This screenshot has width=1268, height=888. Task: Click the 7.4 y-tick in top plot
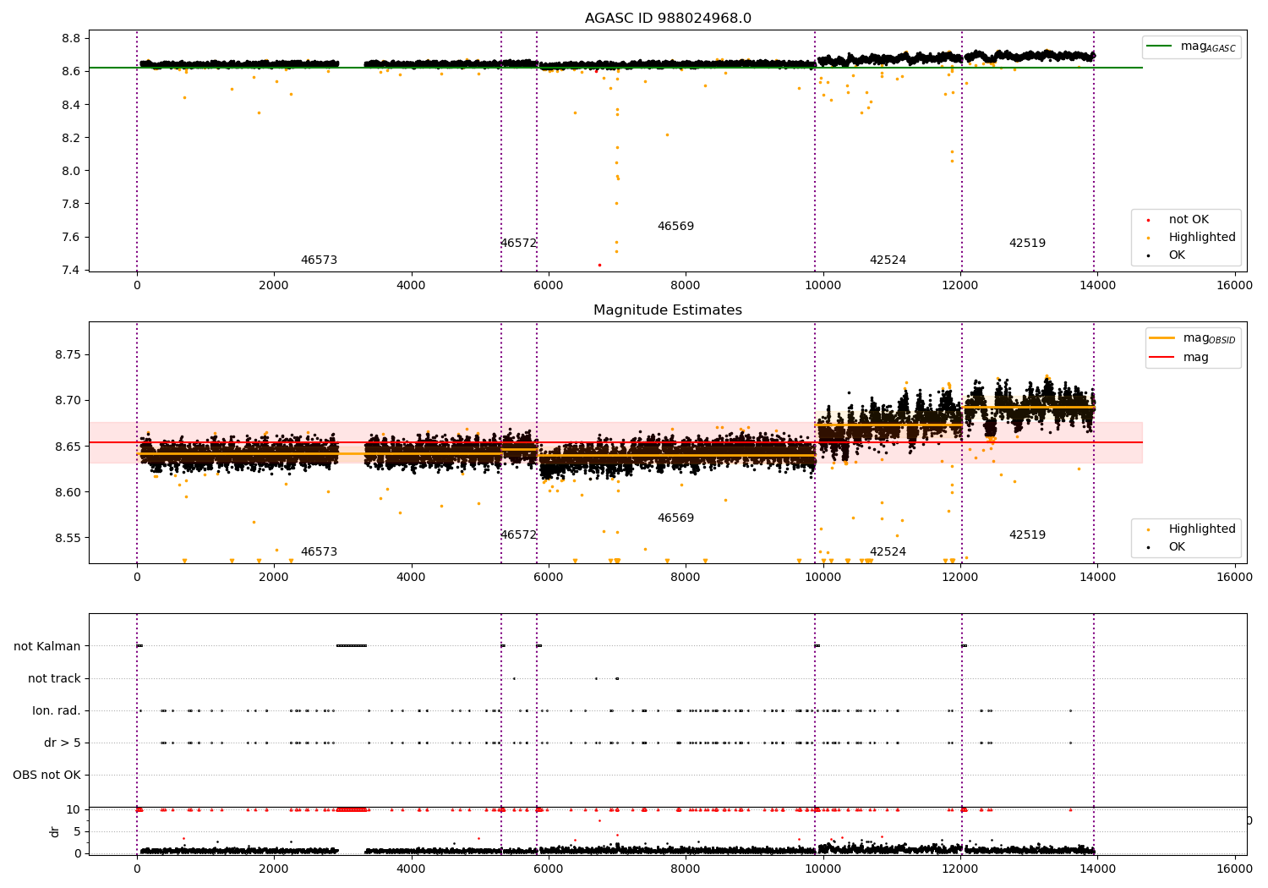coord(72,271)
